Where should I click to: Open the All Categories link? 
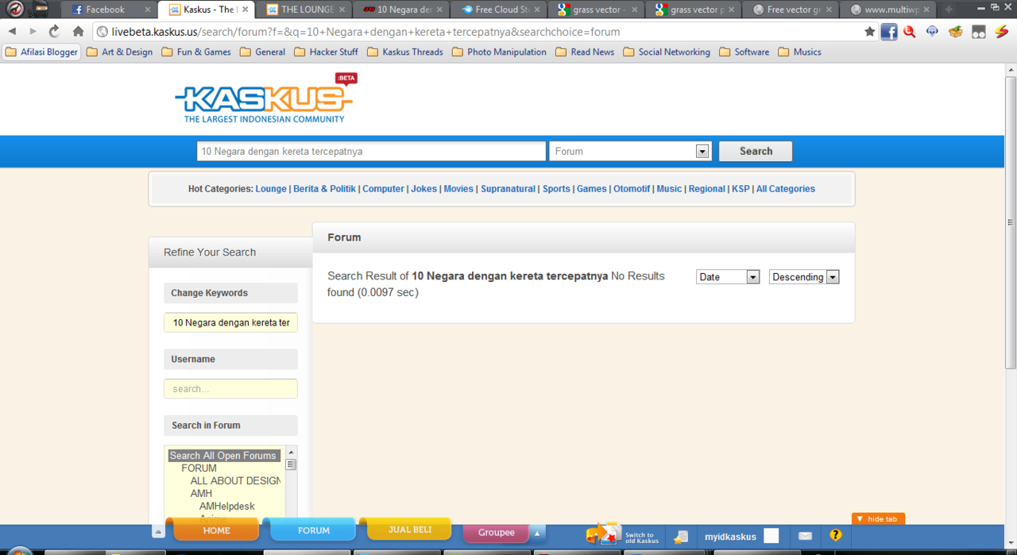tap(785, 189)
